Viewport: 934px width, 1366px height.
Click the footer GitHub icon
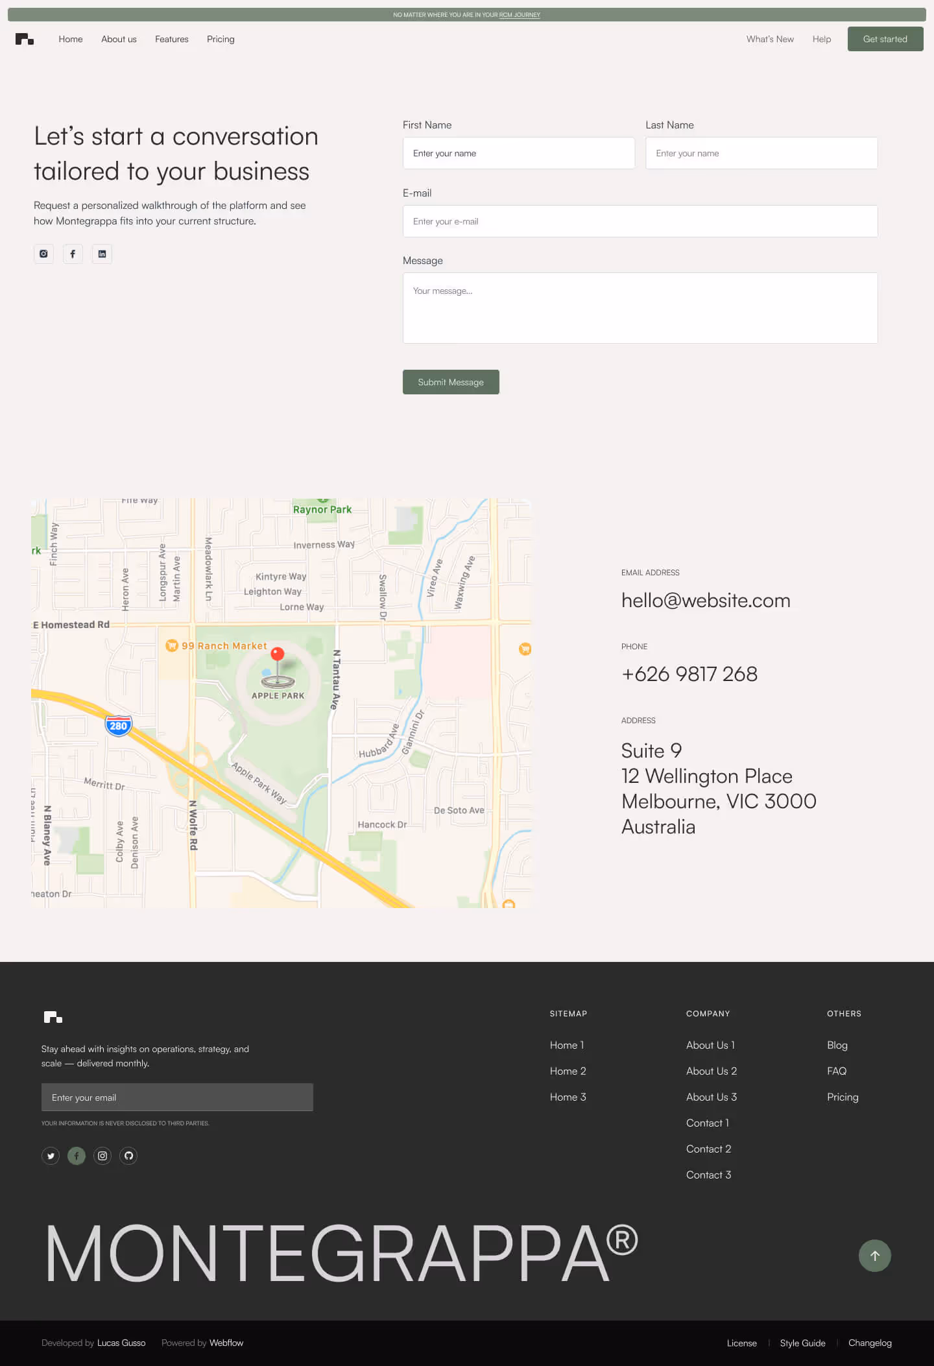[x=128, y=1155]
